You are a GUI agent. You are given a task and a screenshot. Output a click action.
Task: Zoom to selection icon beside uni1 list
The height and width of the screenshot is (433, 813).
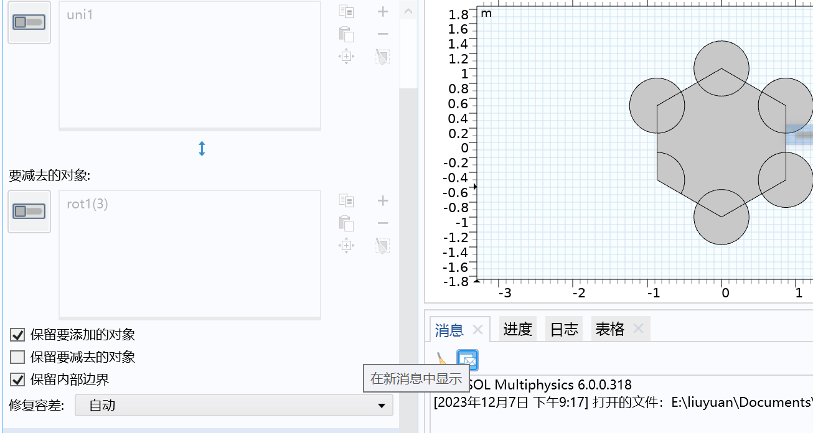(x=346, y=57)
